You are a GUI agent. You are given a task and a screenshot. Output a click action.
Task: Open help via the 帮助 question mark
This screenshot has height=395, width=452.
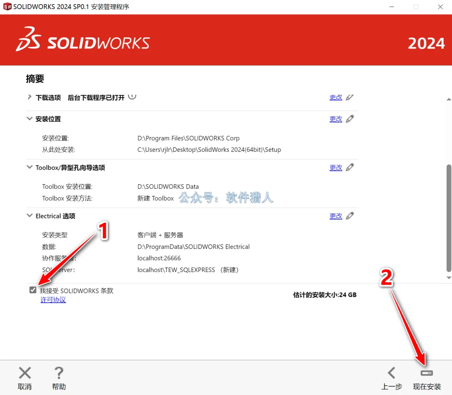click(59, 373)
